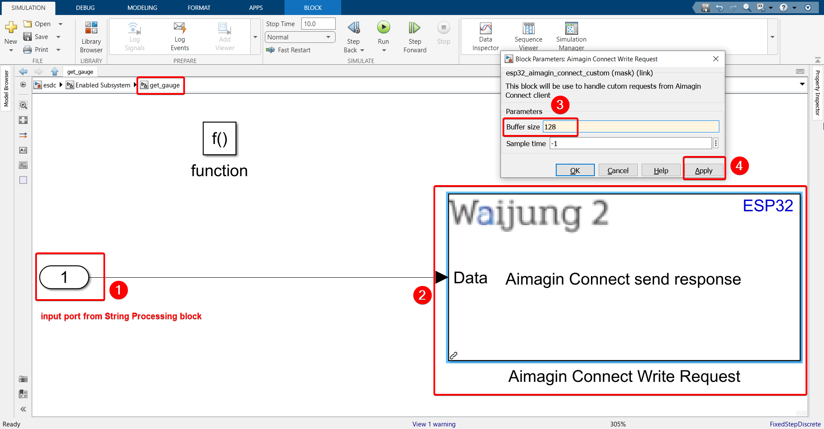Switch to the DEBUG tab

85,8
